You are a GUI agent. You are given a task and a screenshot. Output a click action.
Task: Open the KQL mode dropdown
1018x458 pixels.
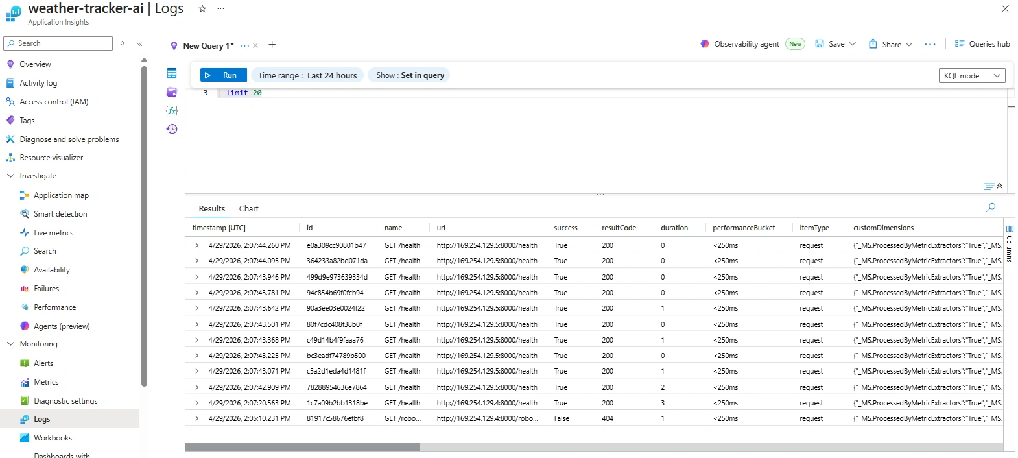(x=972, y=76)
